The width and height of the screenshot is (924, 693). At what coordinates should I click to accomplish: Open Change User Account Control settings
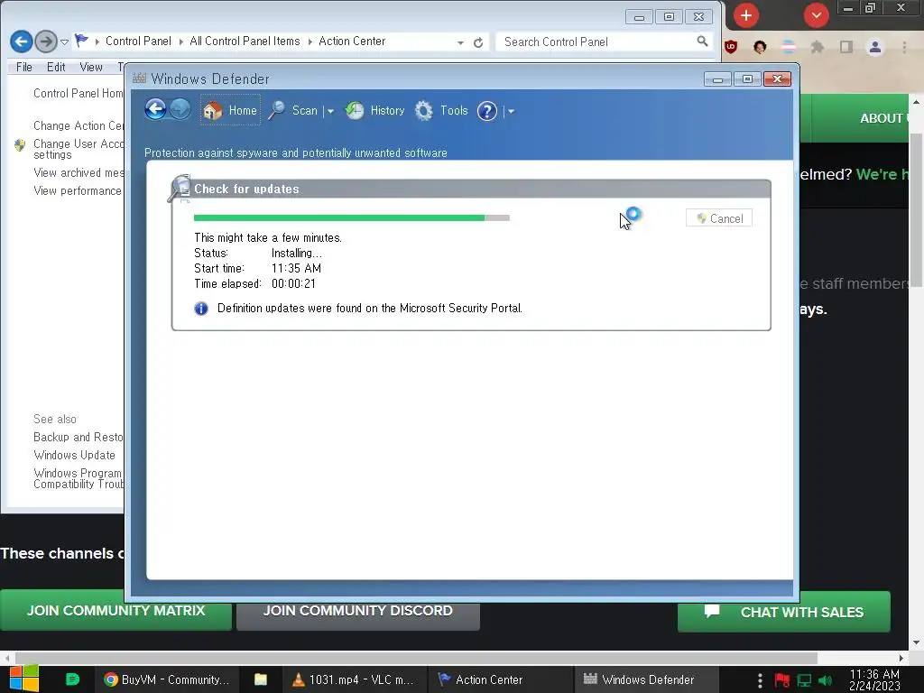tap(79, 149)
